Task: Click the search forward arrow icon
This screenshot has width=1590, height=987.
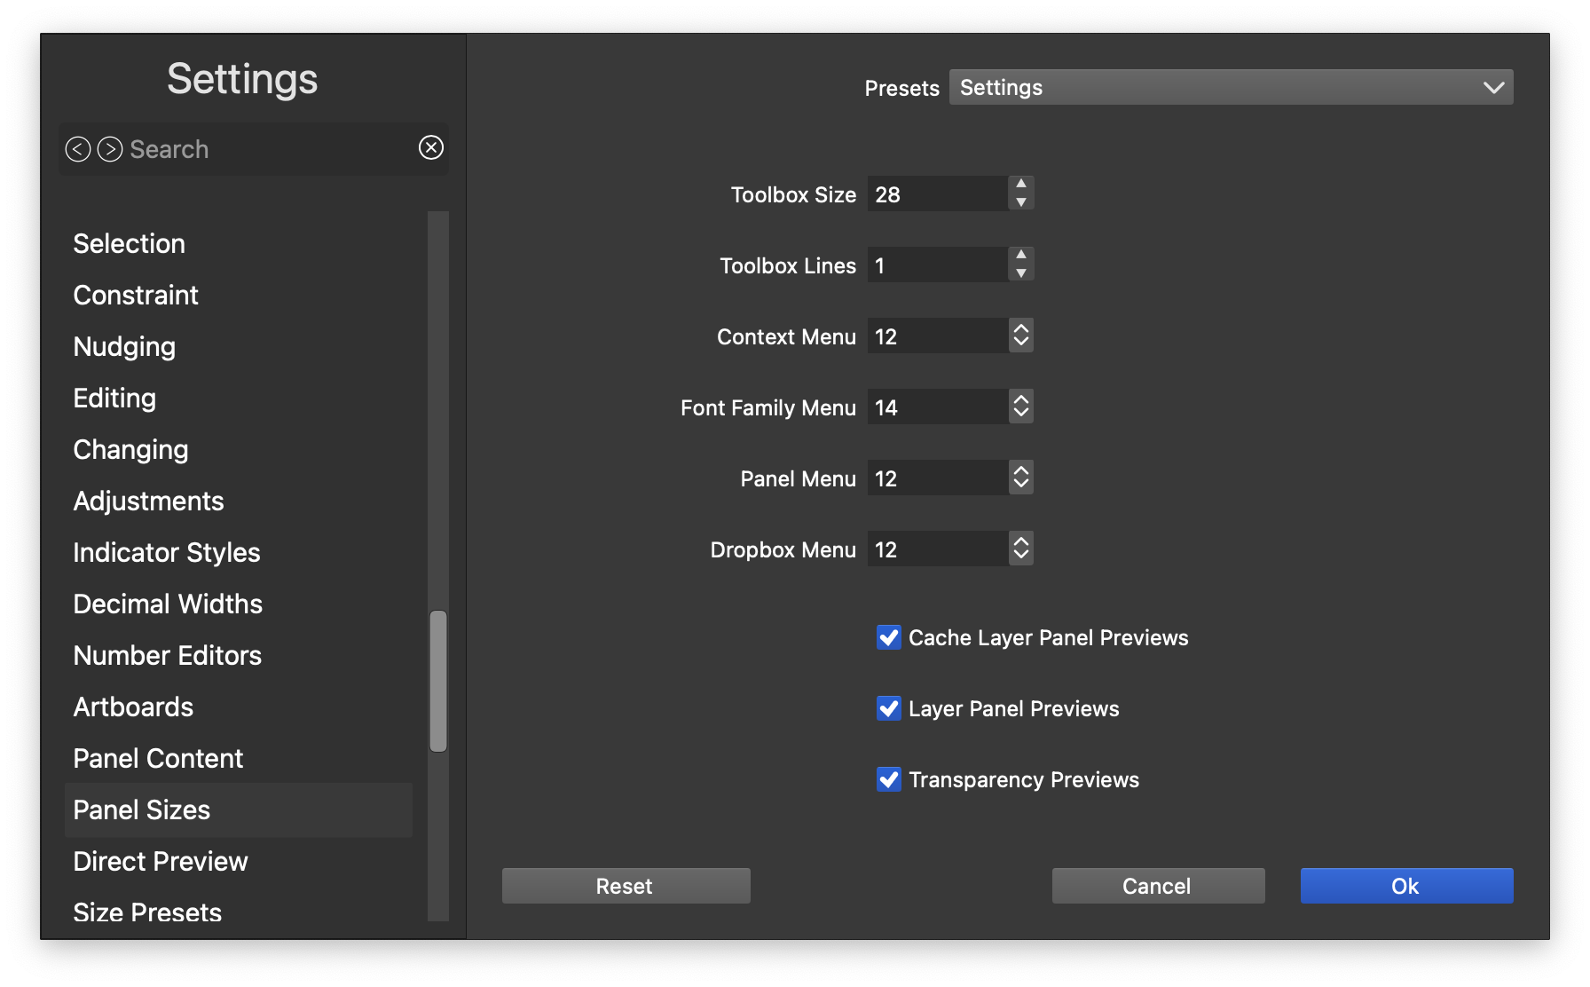Action: point(110,149)
